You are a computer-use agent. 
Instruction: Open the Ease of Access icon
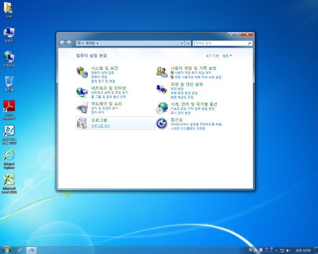[162, 124]
